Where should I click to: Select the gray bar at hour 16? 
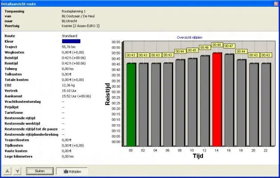click(229, 100)
